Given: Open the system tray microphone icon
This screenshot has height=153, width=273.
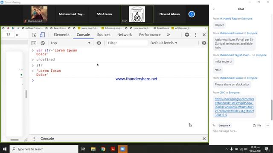Looking at the screenshot, I should click(231, 149).
